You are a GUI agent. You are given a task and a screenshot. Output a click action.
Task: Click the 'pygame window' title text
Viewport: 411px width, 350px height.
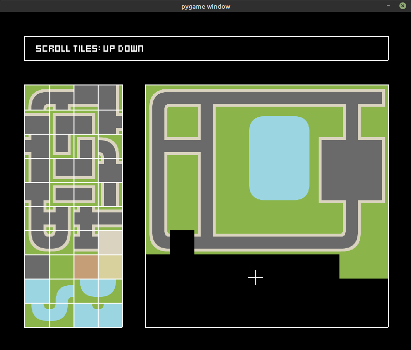[206, 6]
